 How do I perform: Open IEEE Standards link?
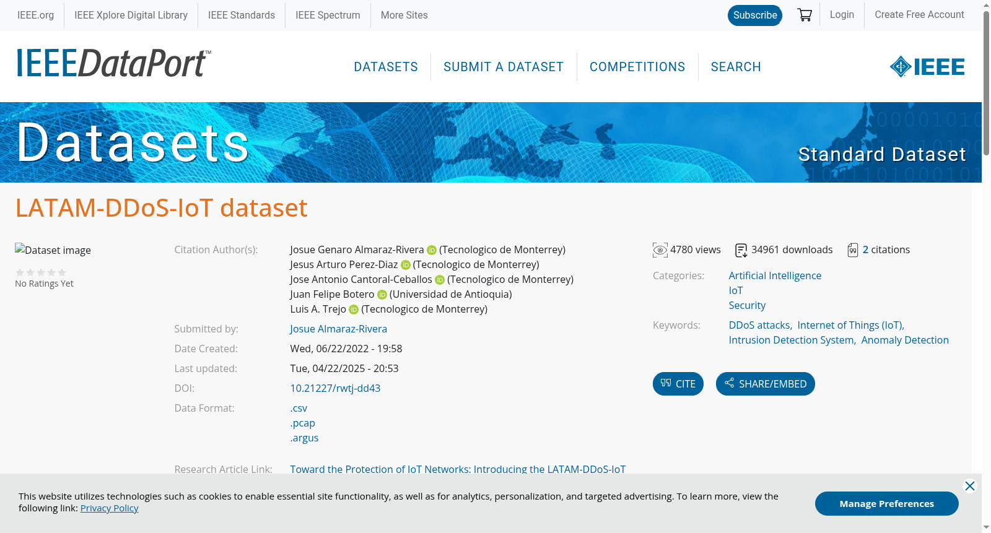coord(242,15)
